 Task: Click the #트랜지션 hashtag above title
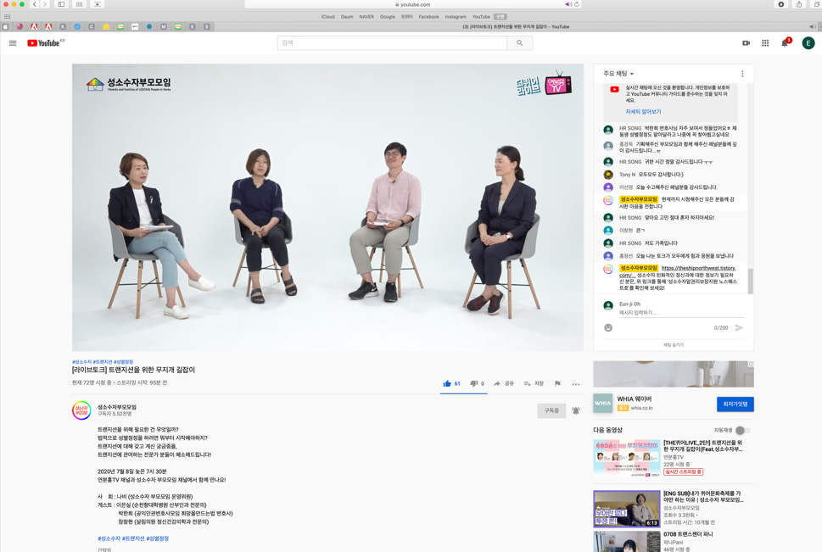point(103,362)
